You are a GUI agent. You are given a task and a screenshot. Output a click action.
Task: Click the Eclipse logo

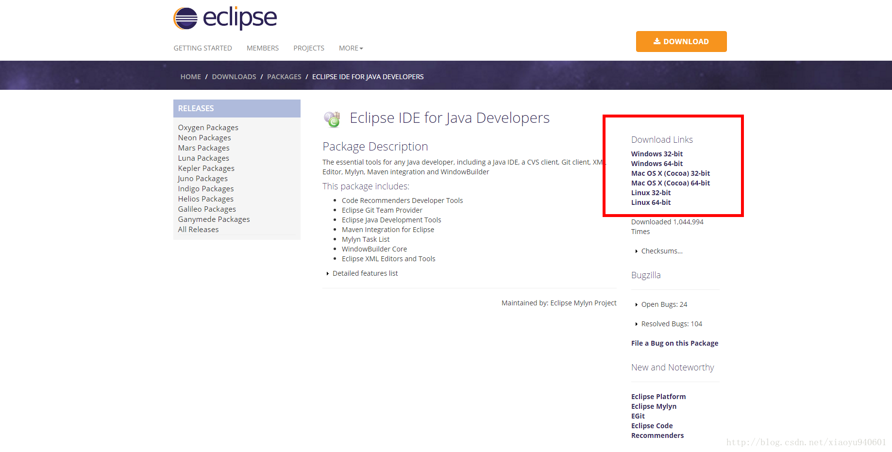point(225,18)
